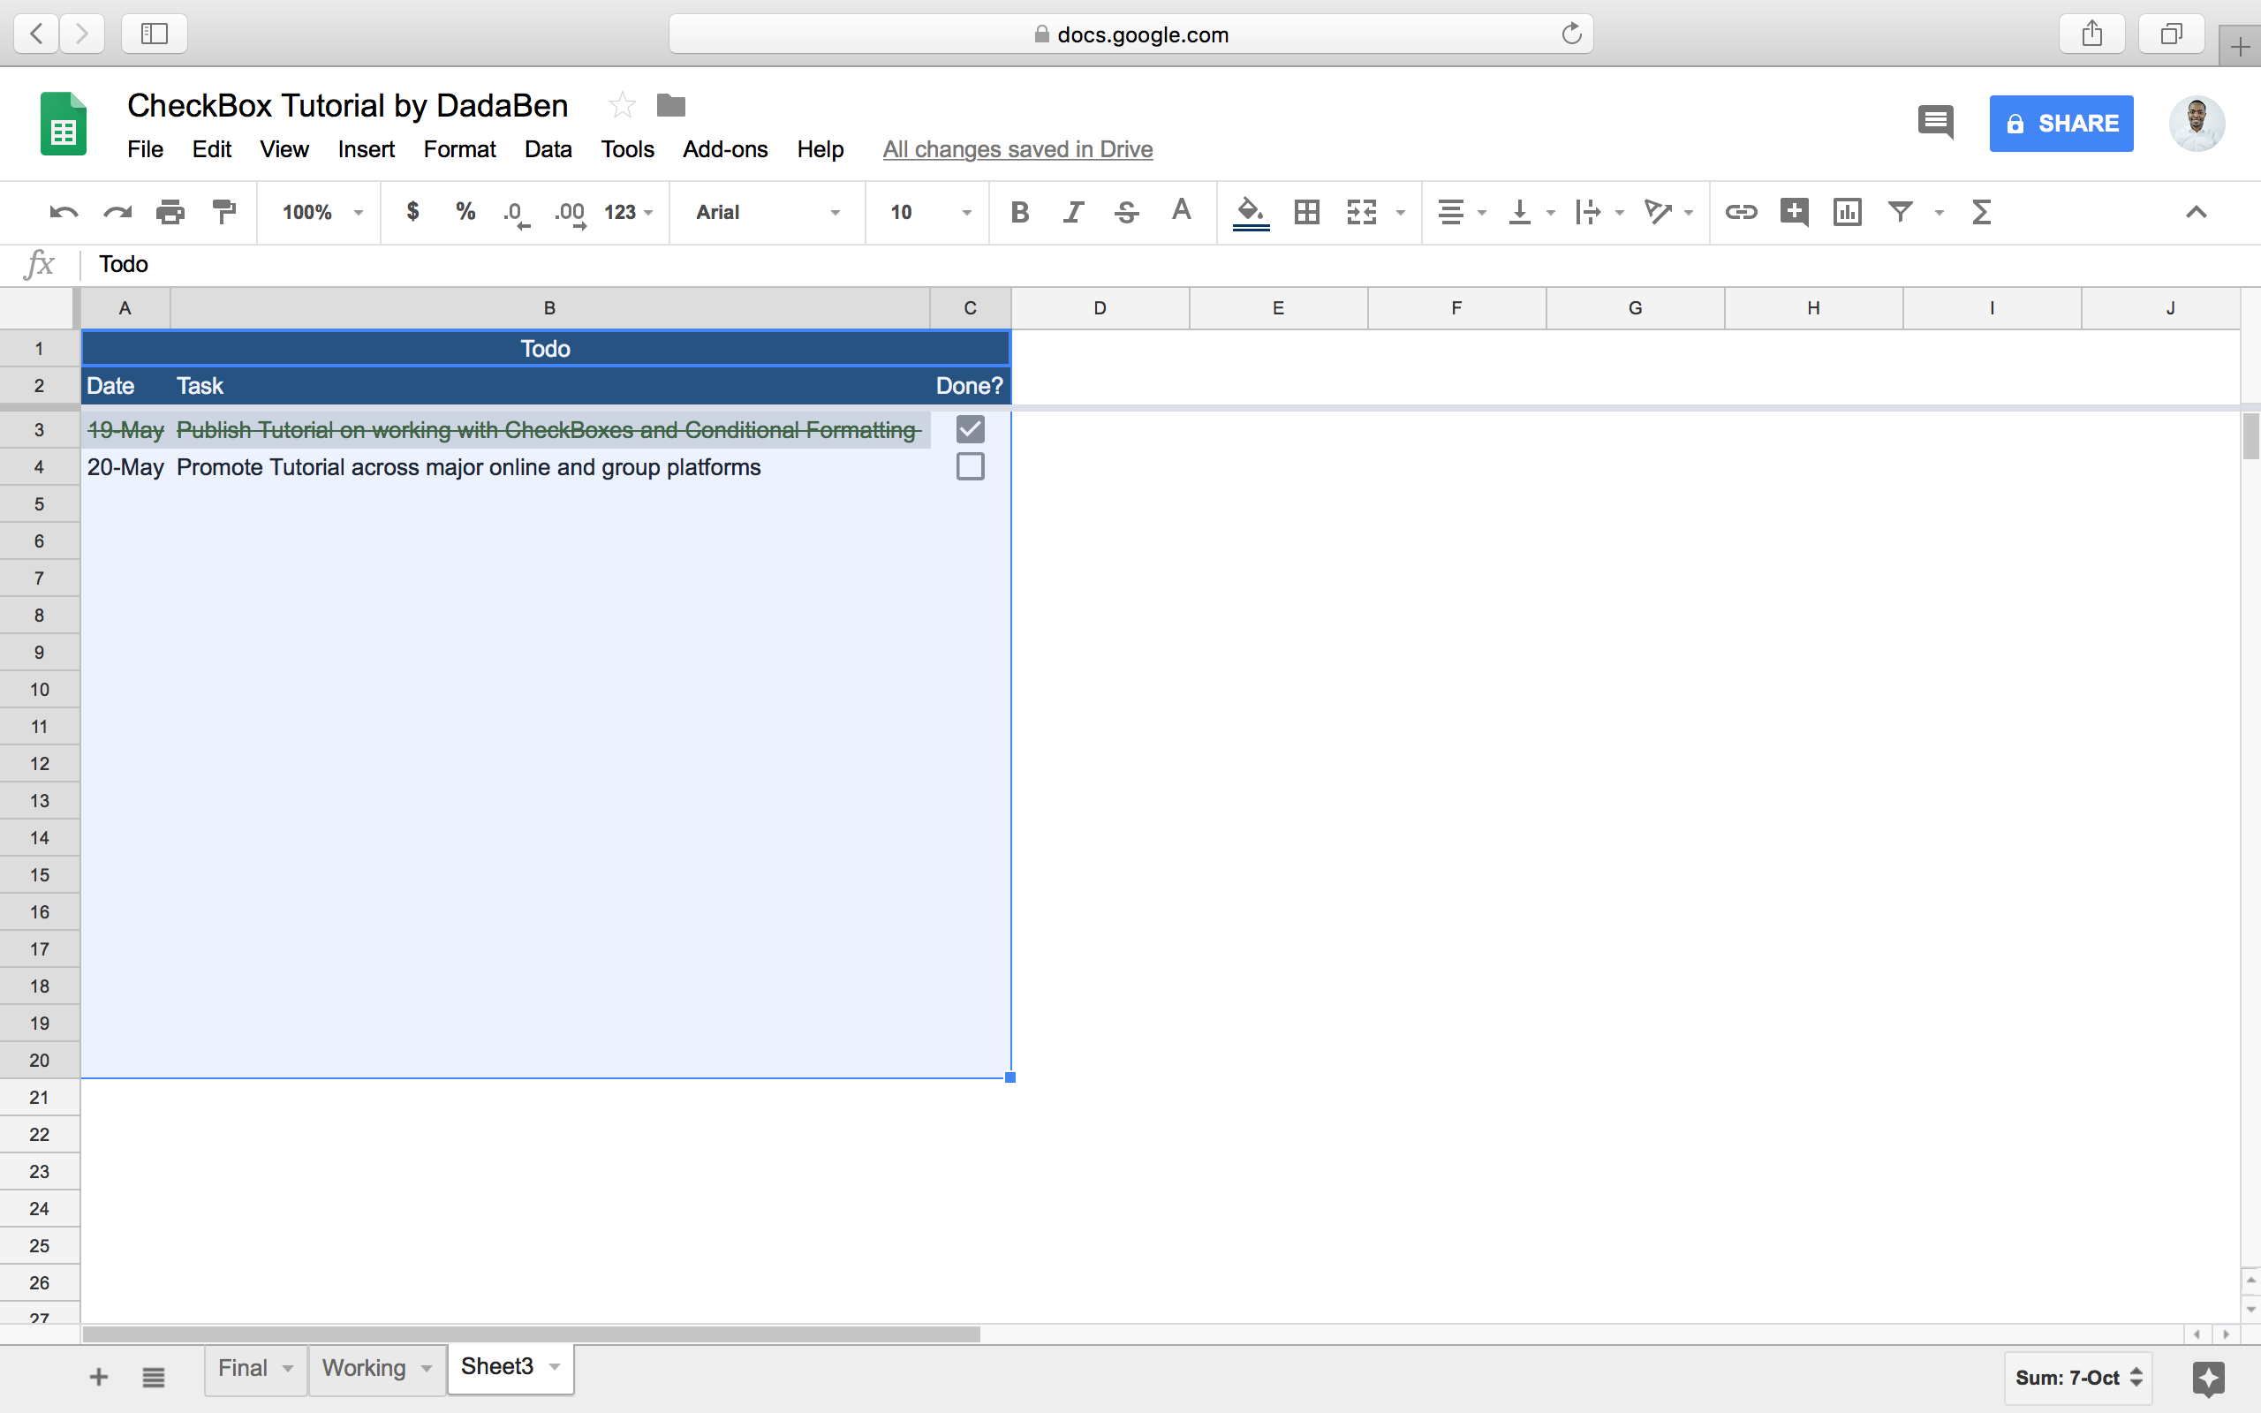Move document with folder icon

671,106
